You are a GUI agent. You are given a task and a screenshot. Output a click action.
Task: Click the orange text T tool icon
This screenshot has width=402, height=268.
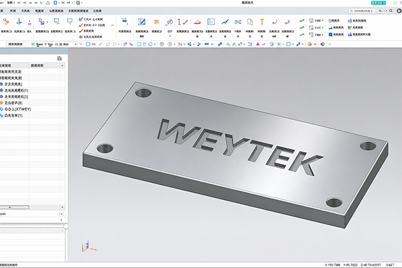[x=262, y=22]
